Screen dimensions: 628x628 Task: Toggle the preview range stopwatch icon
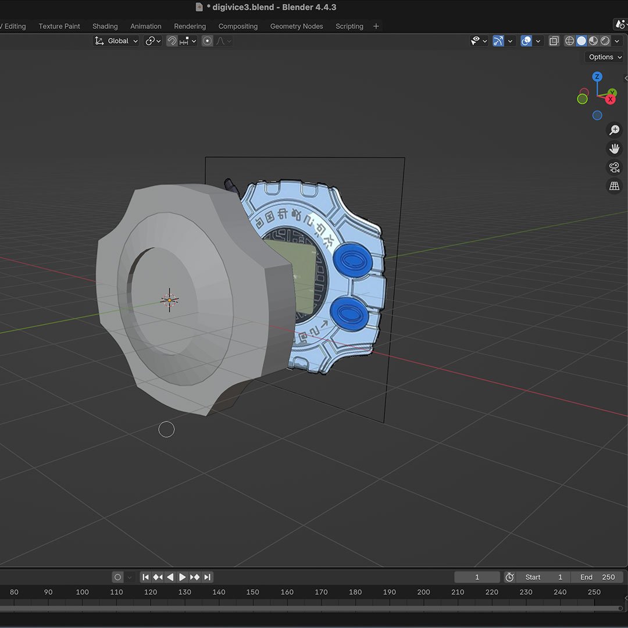coord(509,577)
